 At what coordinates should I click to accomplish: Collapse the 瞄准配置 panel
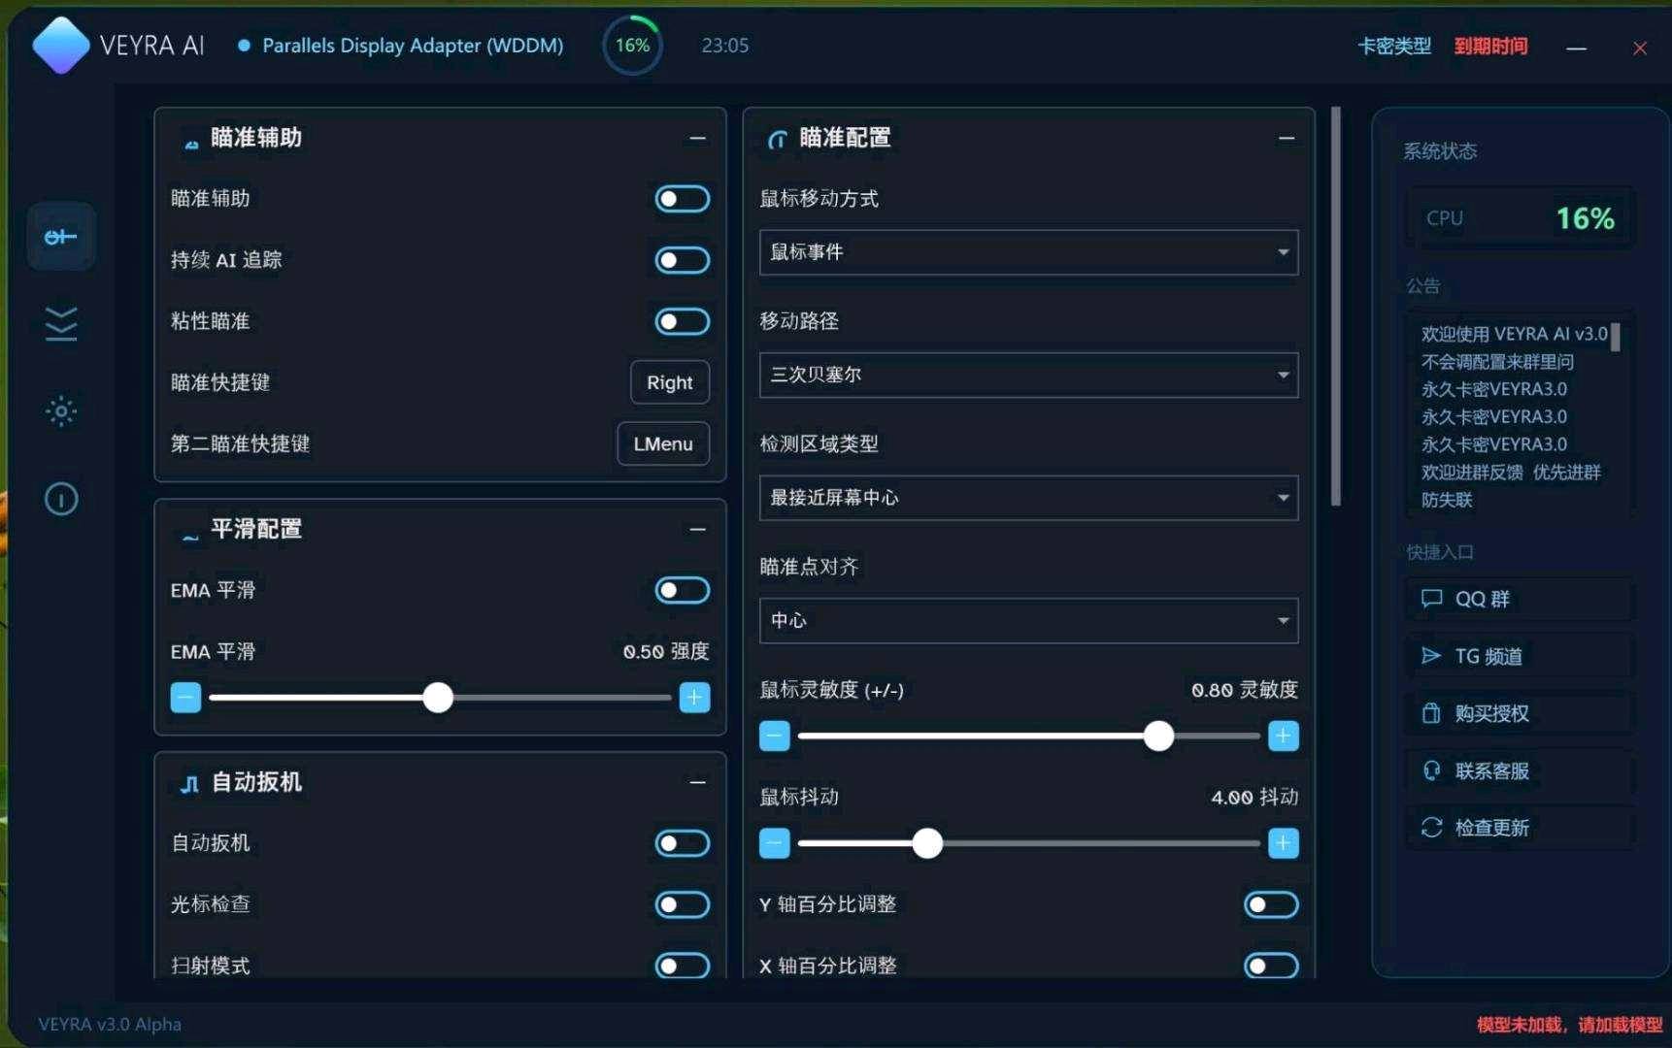(x=1287, y=139)
